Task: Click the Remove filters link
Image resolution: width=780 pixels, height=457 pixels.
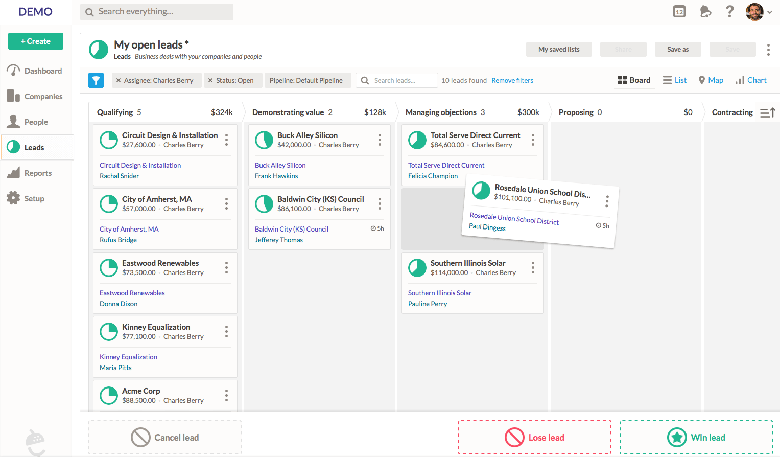Action: point(512,80)
